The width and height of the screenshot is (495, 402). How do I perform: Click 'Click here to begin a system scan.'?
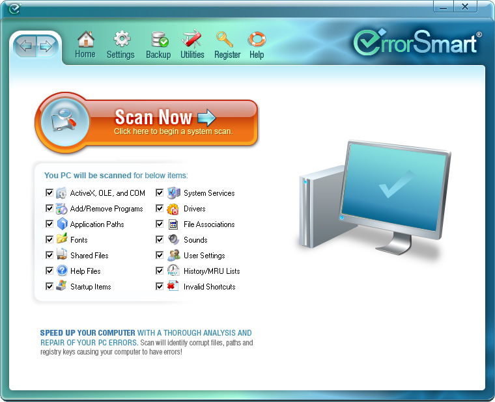(173, 131)
